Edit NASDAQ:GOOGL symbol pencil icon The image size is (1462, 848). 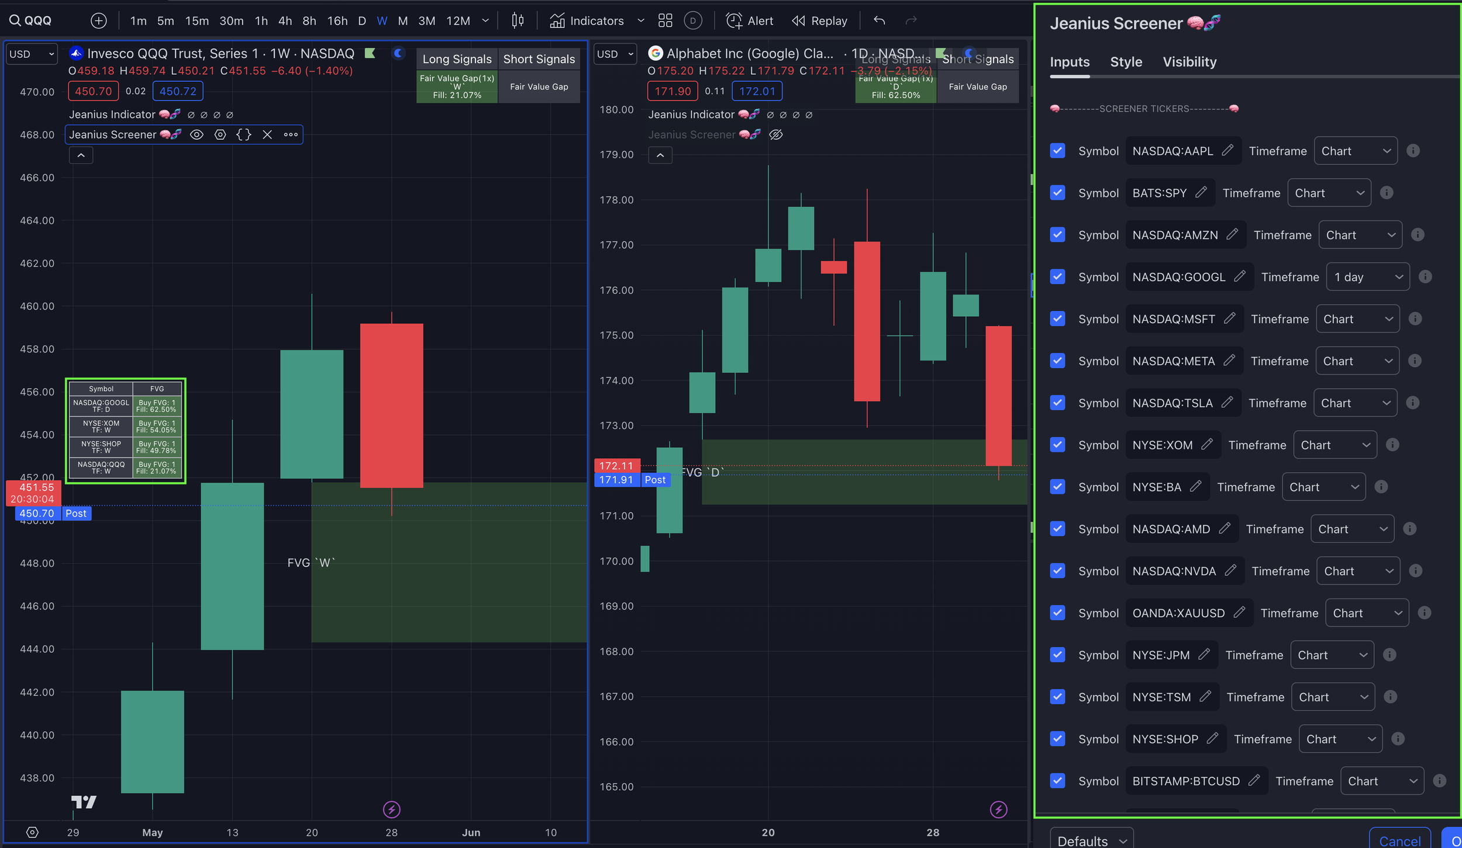1240,276
